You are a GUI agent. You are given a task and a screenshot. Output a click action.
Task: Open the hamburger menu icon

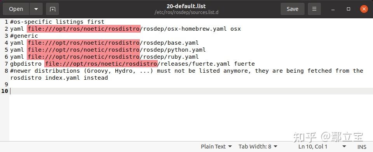point(314,9)
